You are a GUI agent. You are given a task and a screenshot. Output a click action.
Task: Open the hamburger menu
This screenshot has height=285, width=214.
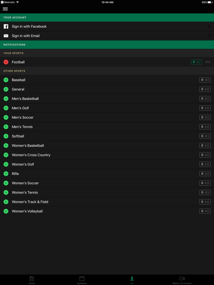pyautogui.click(x=5, y=9)
